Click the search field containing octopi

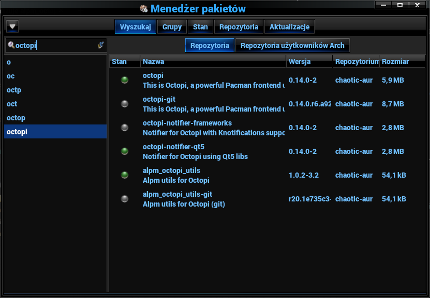56,45
